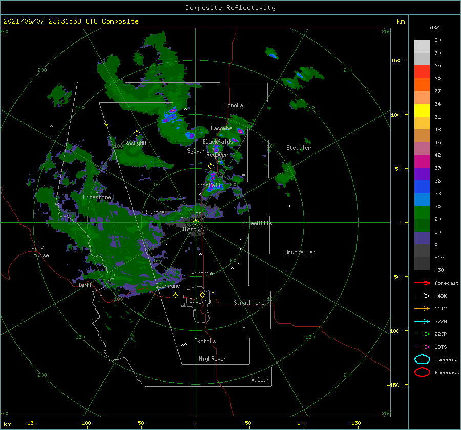Click the Composite_Reflectivity title

tap(230, 8)
